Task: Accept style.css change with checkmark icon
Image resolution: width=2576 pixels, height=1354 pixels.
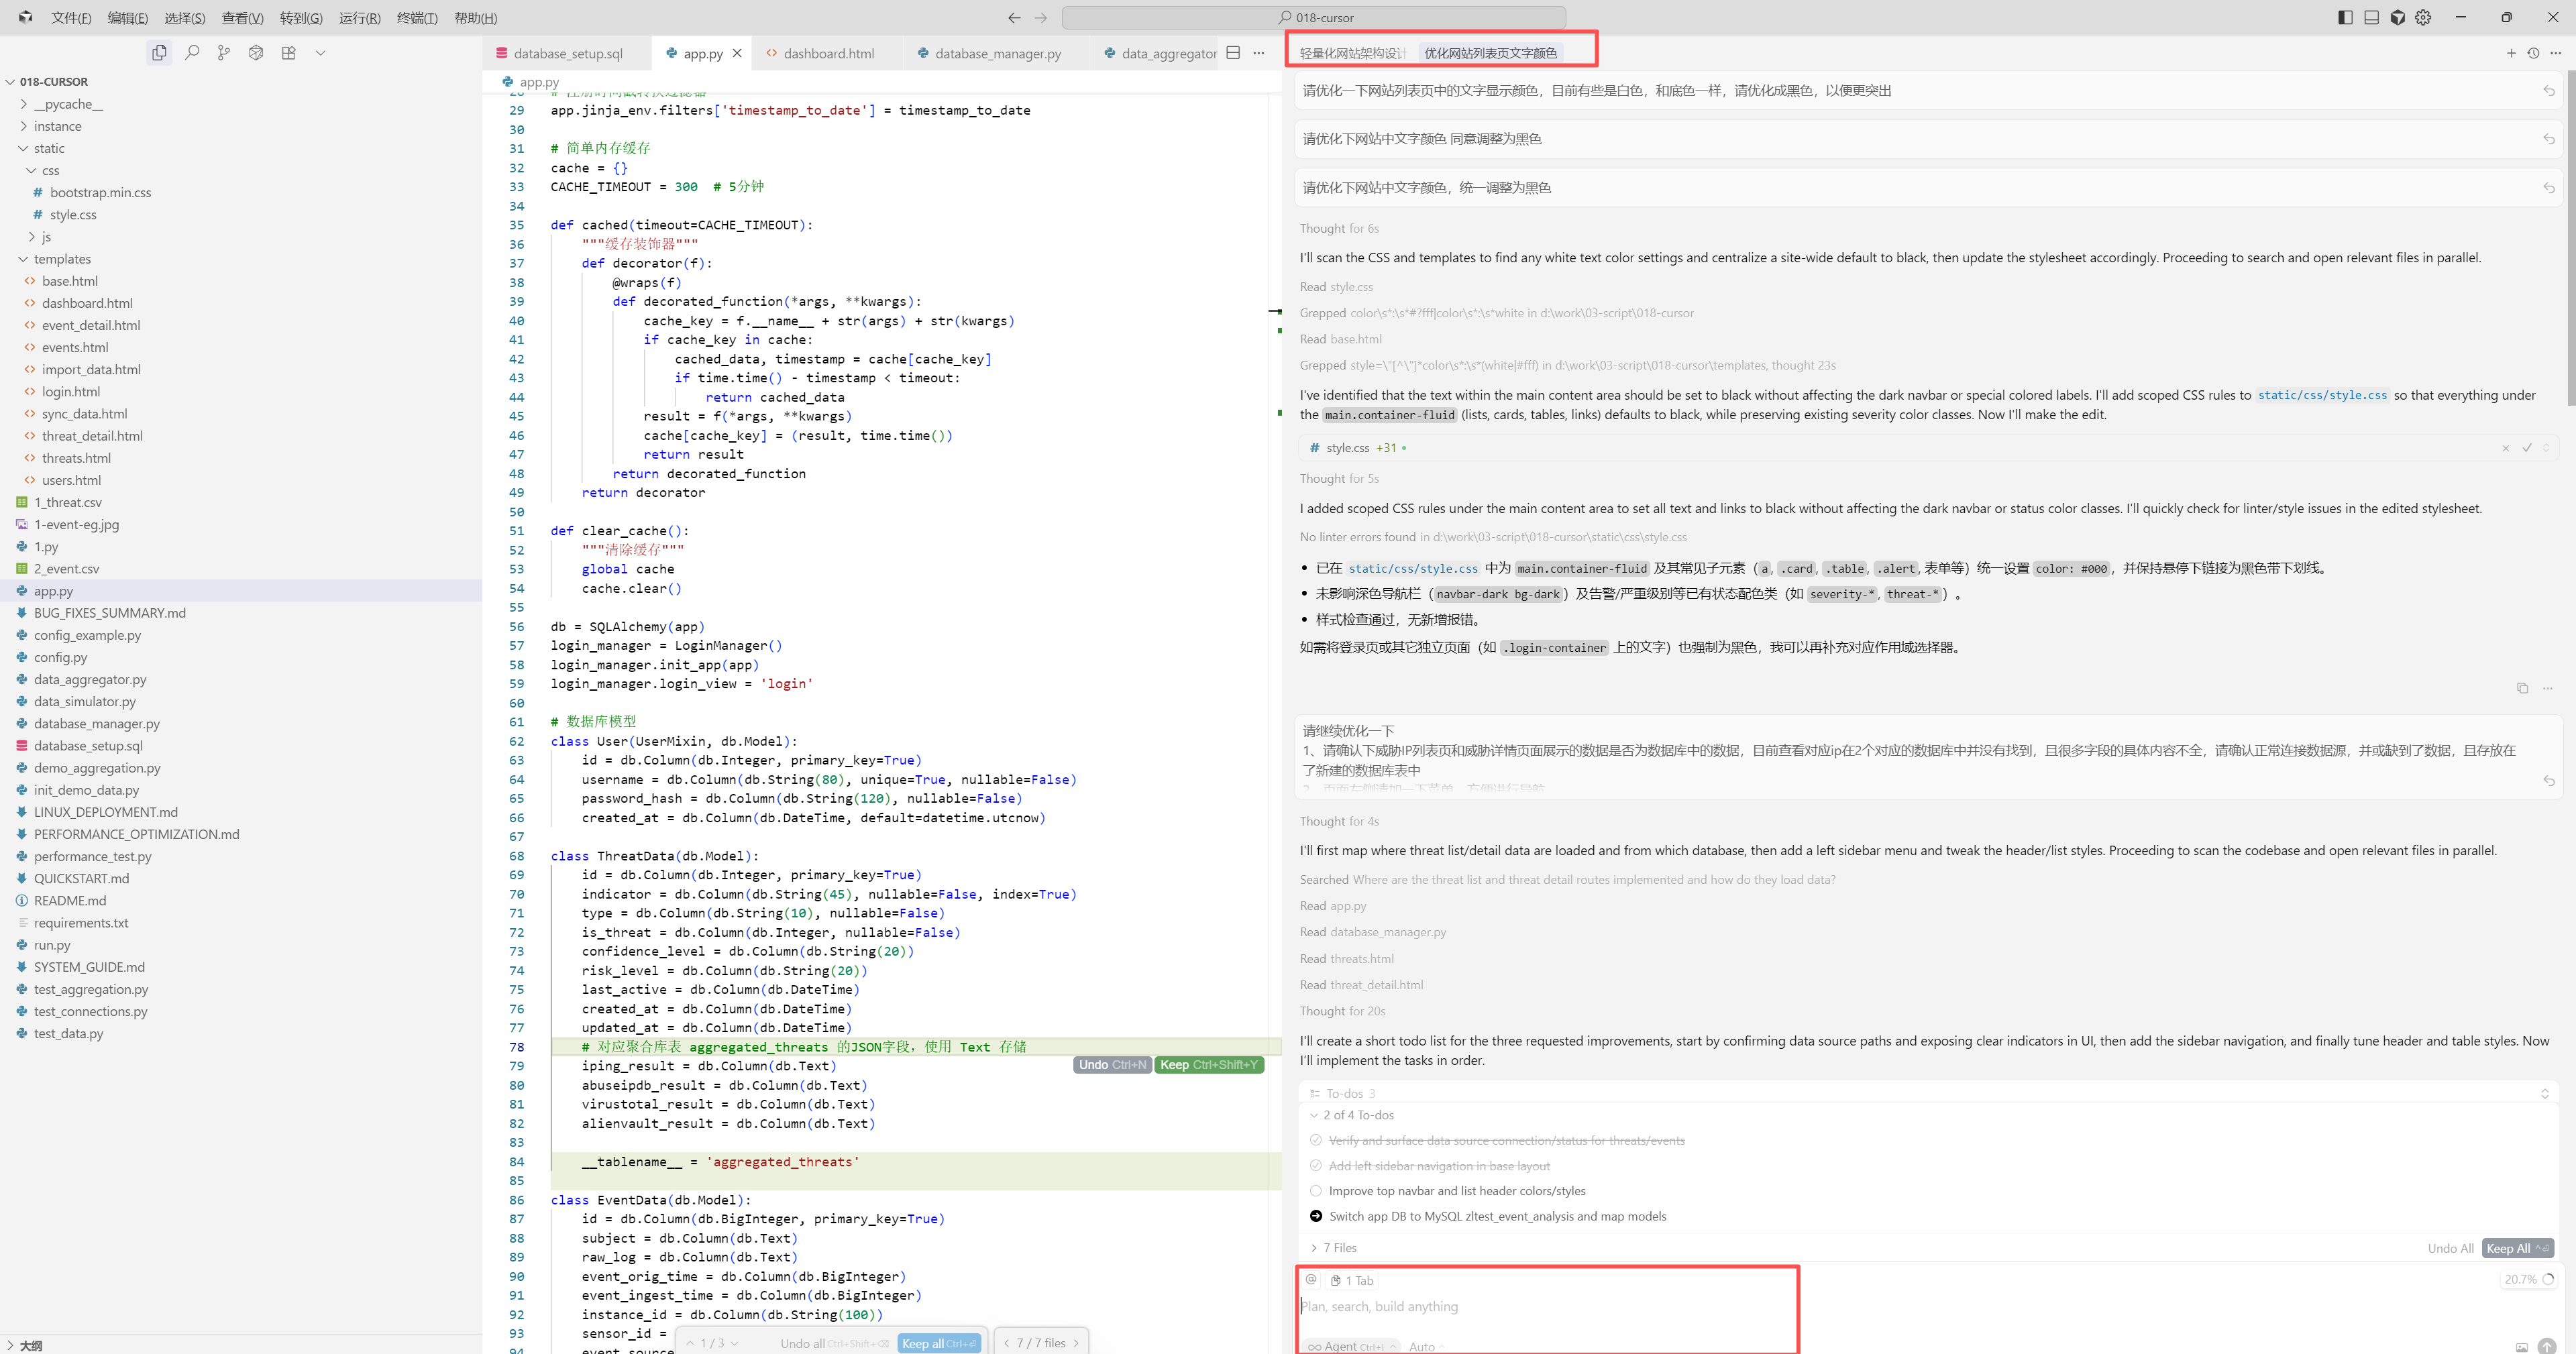Action: tap(2527, 448)
